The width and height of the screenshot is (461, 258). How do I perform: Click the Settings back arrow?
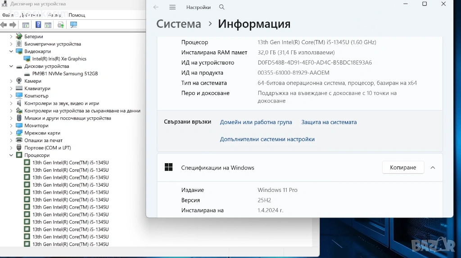(x=156, y=8)
